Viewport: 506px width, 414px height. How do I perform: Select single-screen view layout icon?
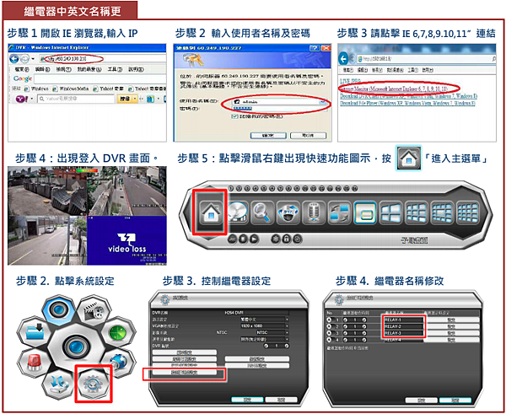[365, 212]
